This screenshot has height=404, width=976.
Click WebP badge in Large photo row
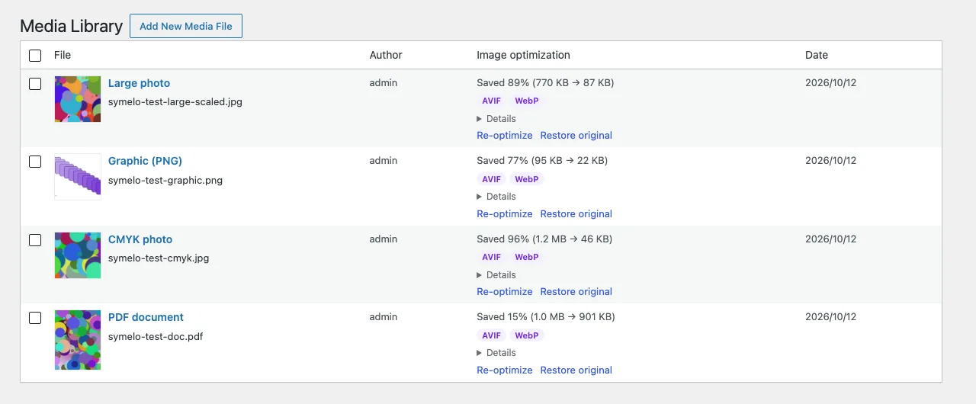527,101
